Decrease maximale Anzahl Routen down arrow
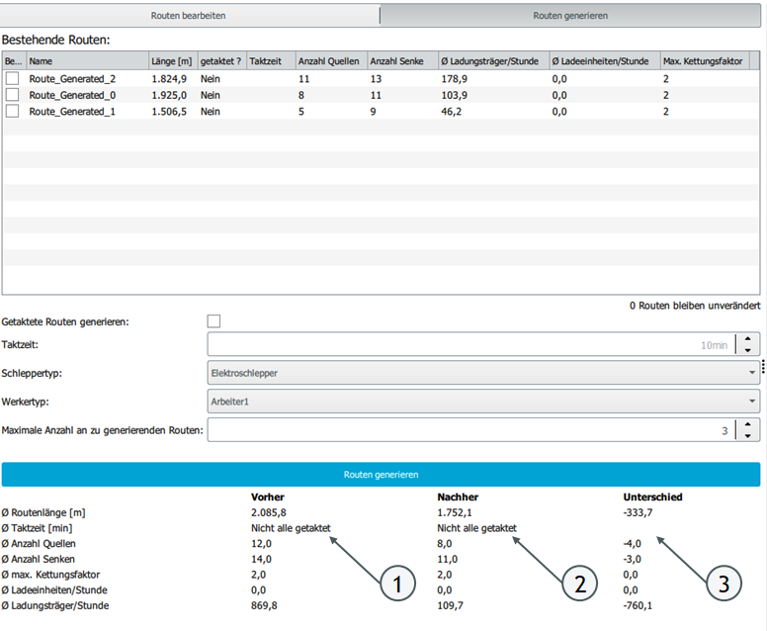The width and height of the screenshot is (767, 631). tap(748, 435)
